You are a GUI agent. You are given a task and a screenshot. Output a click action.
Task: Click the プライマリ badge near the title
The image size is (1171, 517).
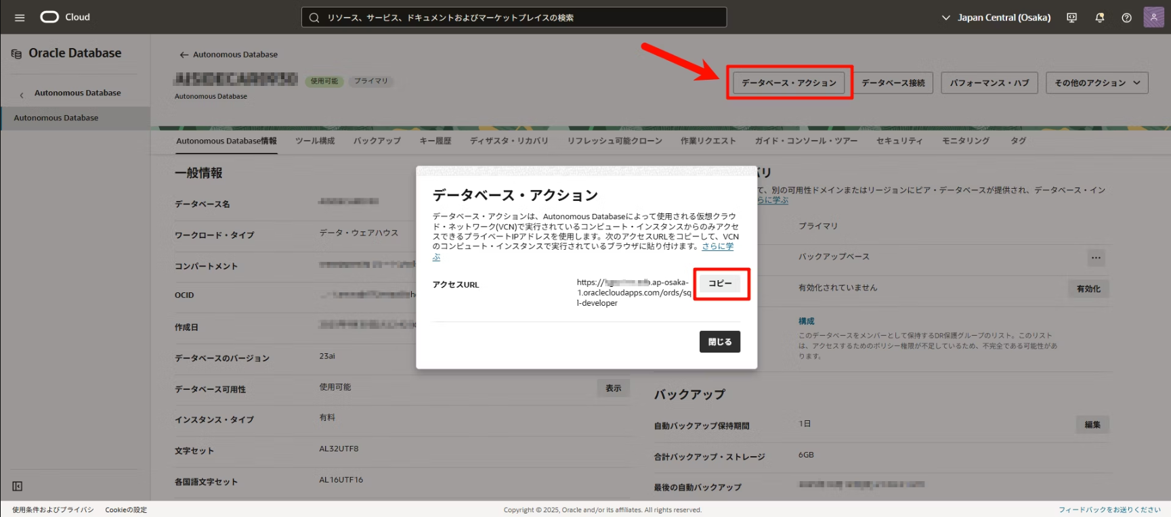[371, 81]
